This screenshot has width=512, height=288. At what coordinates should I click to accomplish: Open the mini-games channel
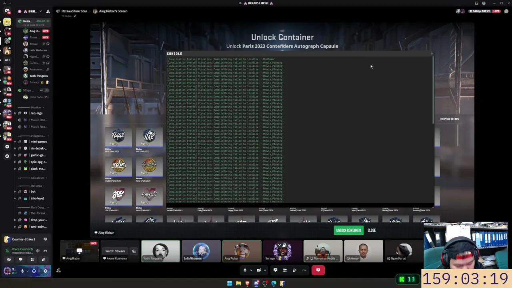click(34, 142)
